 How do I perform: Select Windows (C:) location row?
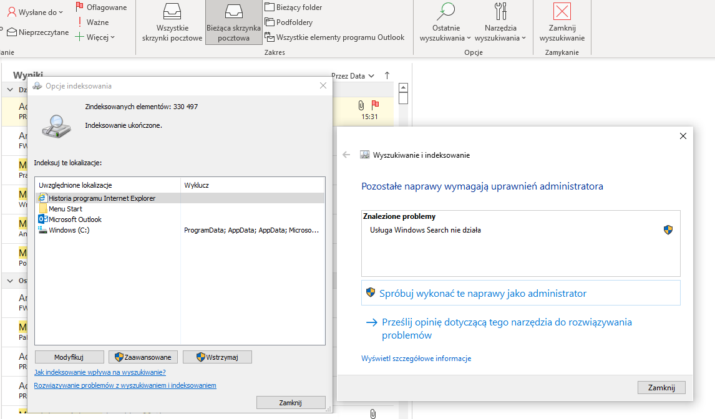click(180, 230)
